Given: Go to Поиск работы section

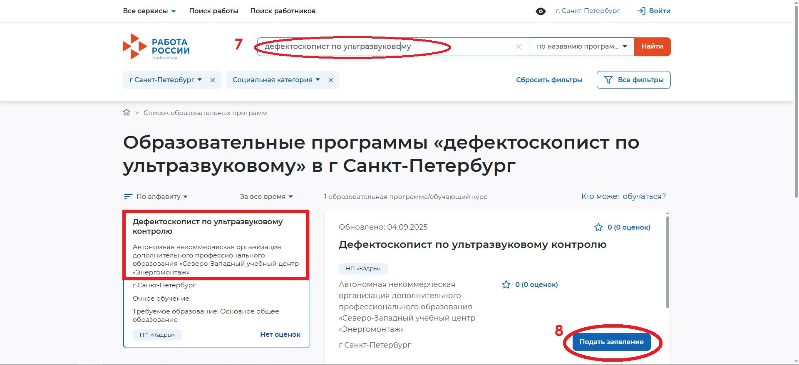Looking at the screenshot, I should click(x=213, y=11).
